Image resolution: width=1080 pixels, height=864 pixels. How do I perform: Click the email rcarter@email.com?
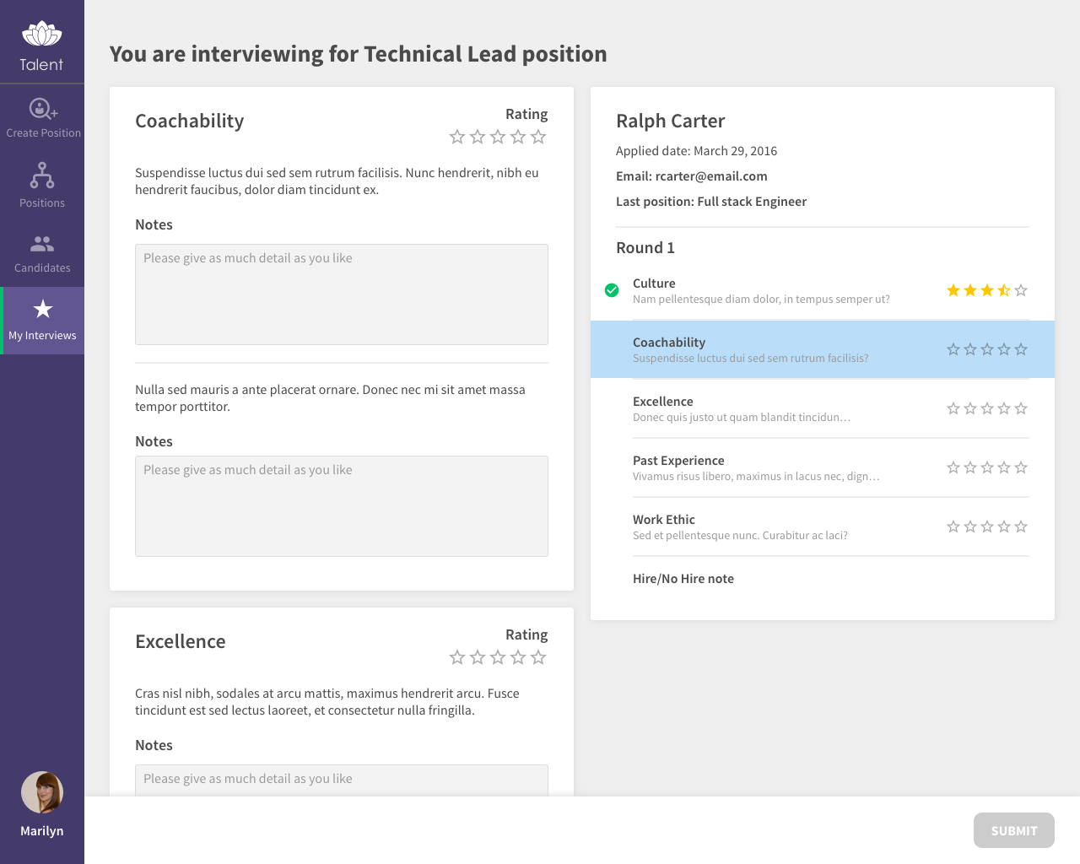click(x=711, y=176)
